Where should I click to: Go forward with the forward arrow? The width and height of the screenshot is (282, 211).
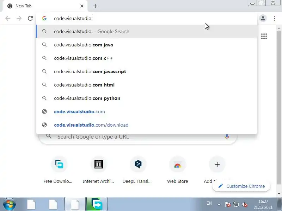19,18
